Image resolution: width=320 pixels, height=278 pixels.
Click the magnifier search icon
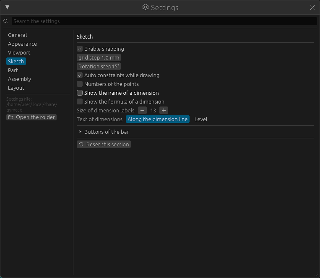pos(6,21)
